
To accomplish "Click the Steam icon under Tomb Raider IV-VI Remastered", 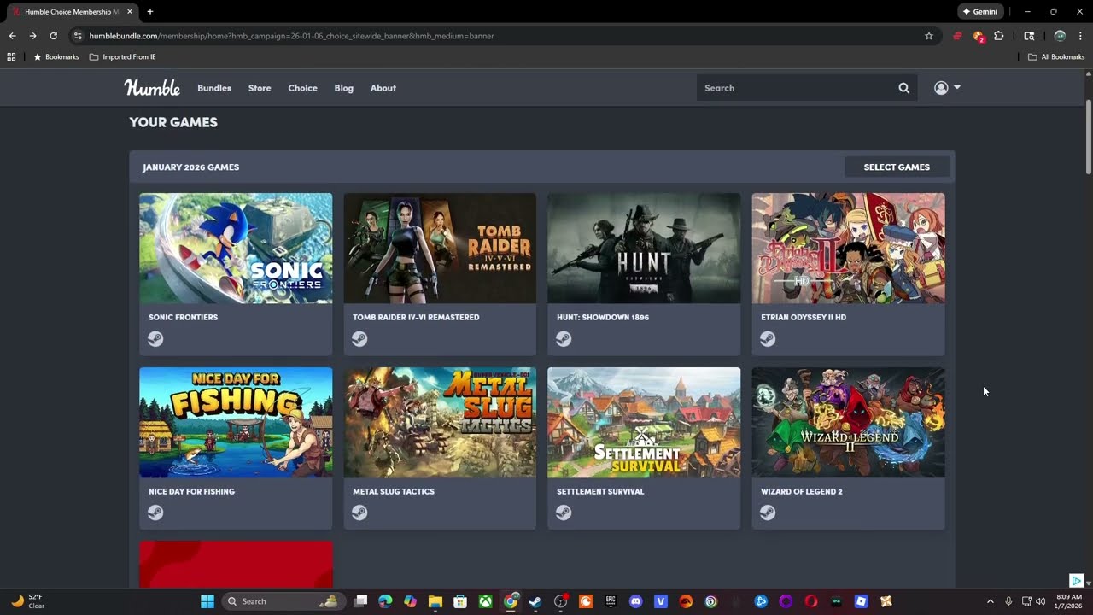I will click(359, 339).
